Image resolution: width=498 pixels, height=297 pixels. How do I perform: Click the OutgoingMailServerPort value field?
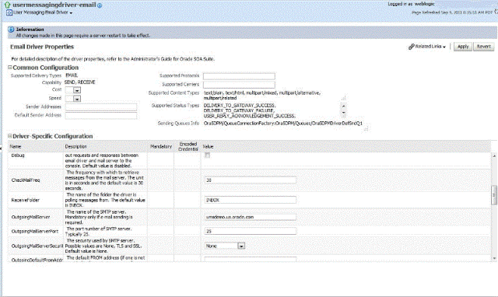pyautogui.click(x=251, y=232)
